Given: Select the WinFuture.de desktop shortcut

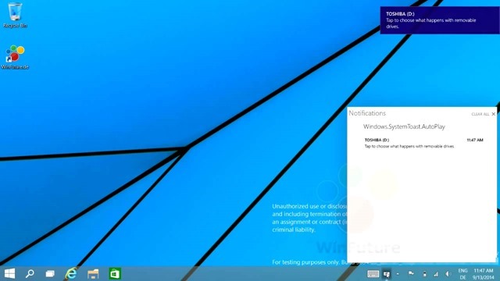Looking at the screenshot, I should (x=15, y=57).
